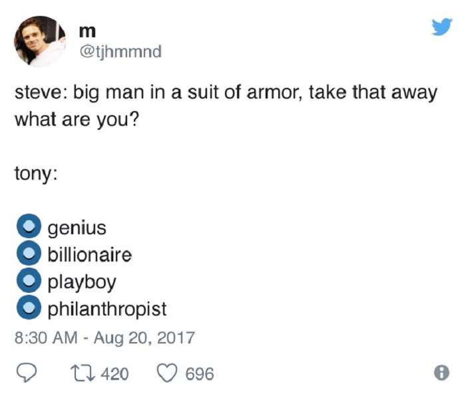The height and width of the screenshot is (394, 466).
Task: Click the display name "m"
Action: tap(87, 31)
